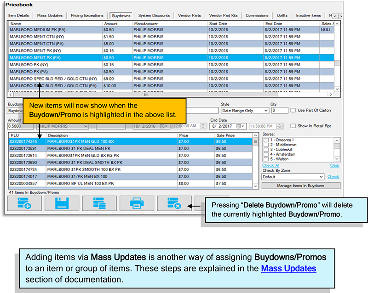Enable the Use Part Of Carton checkbox
The width and height of the screenshot is (368, 293).
293,110
